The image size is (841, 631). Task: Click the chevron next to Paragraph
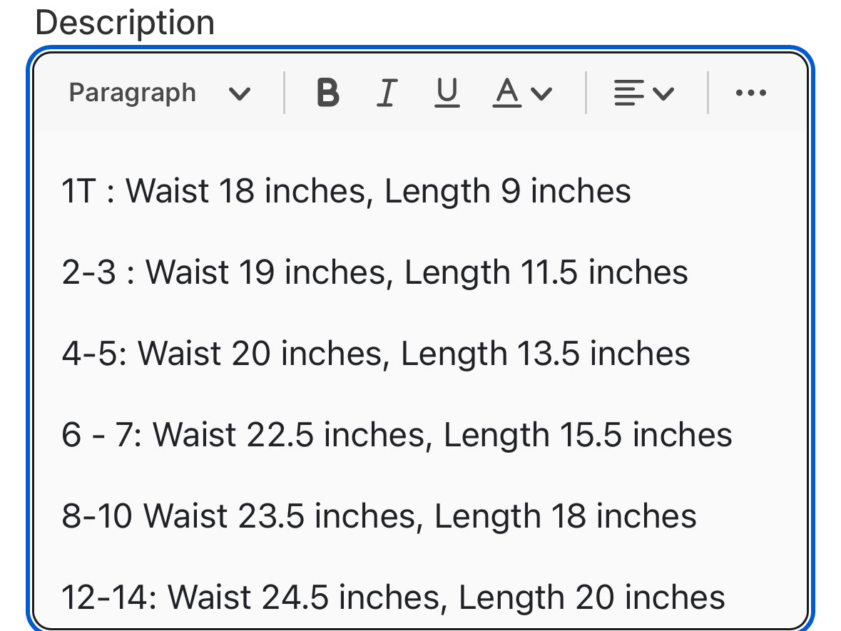click(x=239, y=93)
